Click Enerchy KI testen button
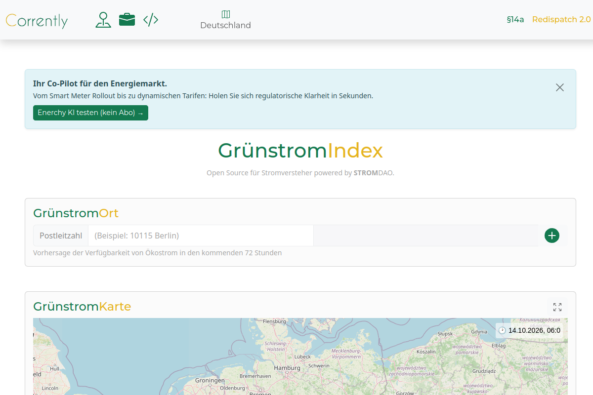 coord(90,113)
